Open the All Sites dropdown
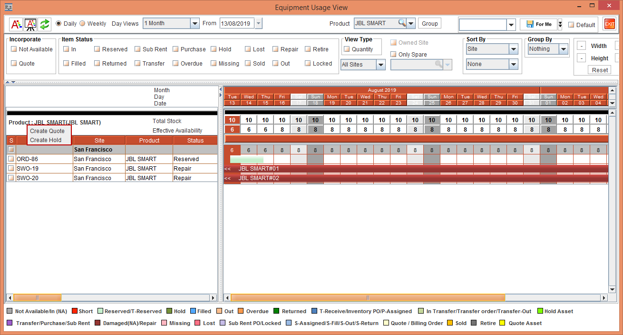 click(381, 65)
